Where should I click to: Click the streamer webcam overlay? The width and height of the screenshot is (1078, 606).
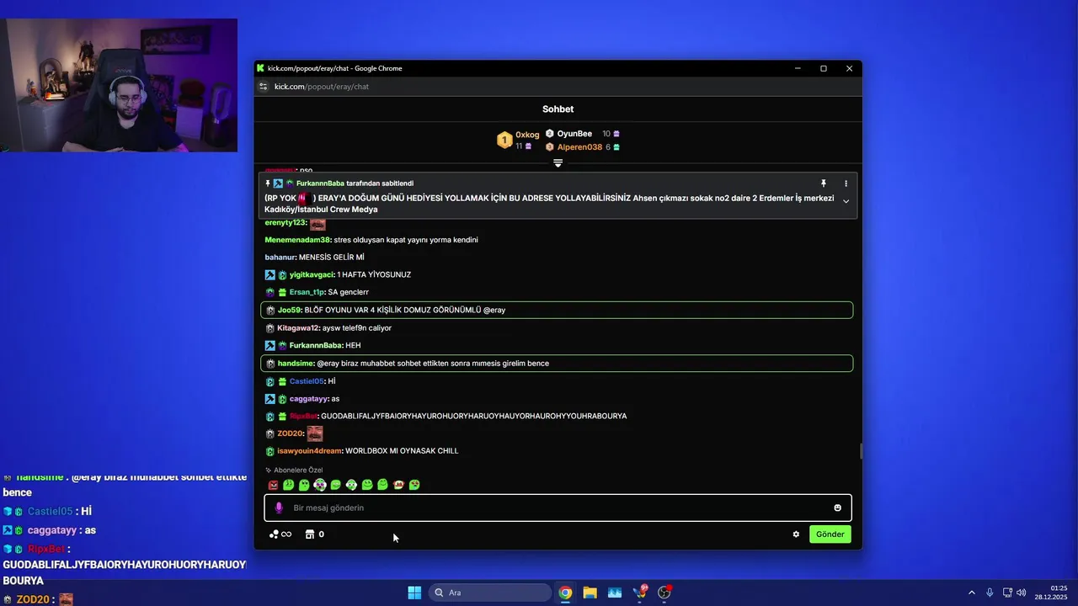coord(119,85)
